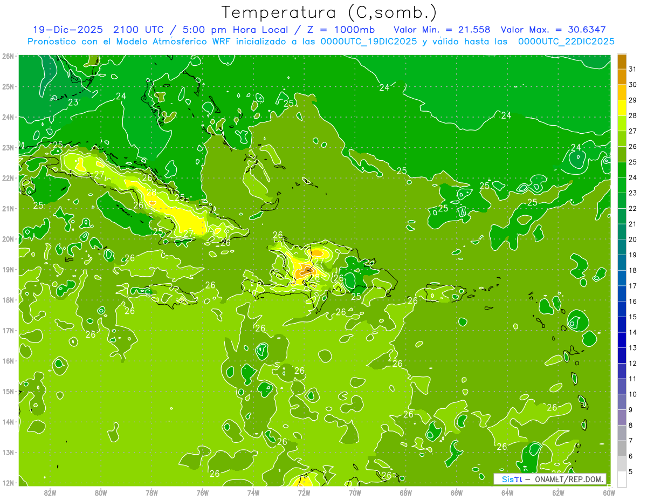This screenshot has height=500, width=647.
Task: Click the '20N' latitude axis label
Action: tap(8, 239)
